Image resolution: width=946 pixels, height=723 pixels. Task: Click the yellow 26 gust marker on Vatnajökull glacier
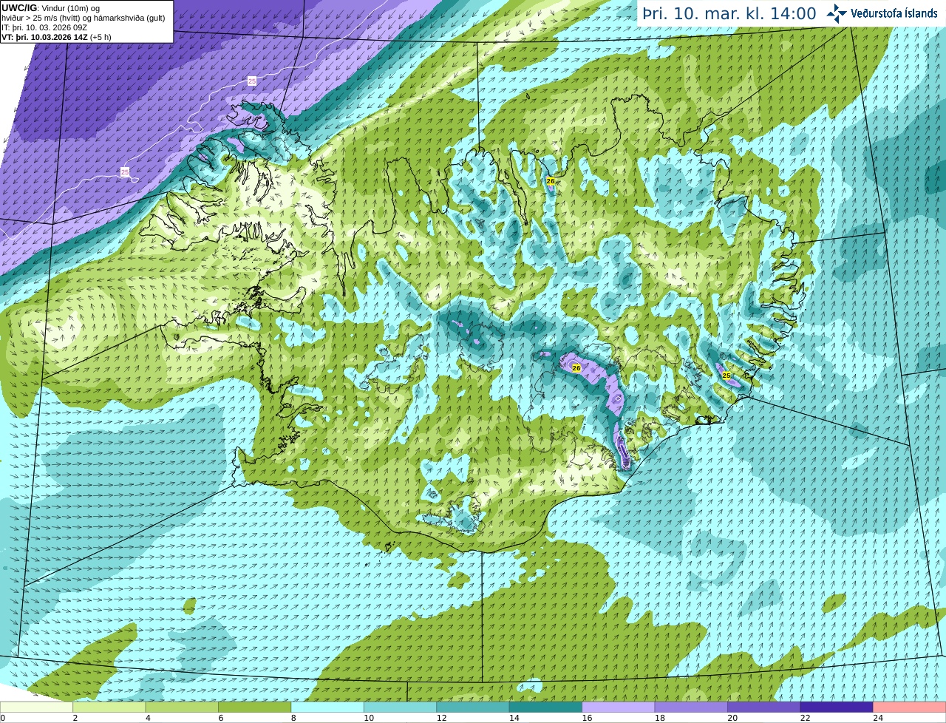click(576, 367)
